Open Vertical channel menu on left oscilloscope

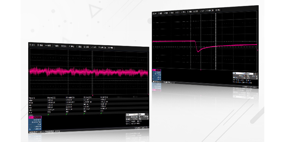(40, 46)
